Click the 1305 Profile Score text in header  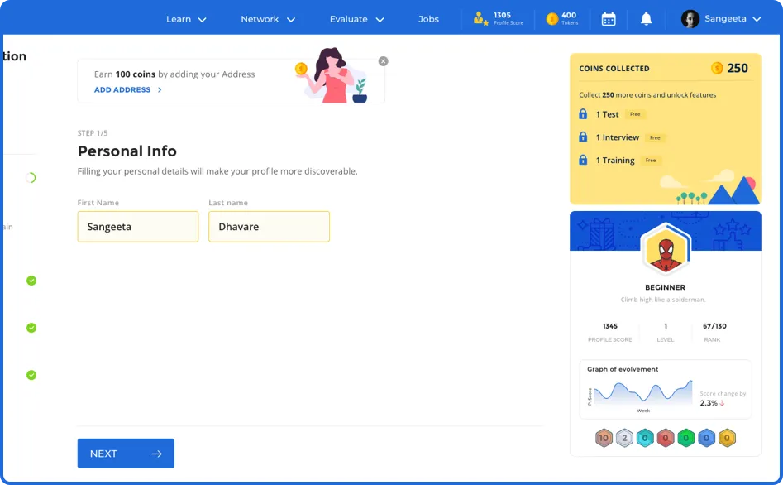coord(508,18)
